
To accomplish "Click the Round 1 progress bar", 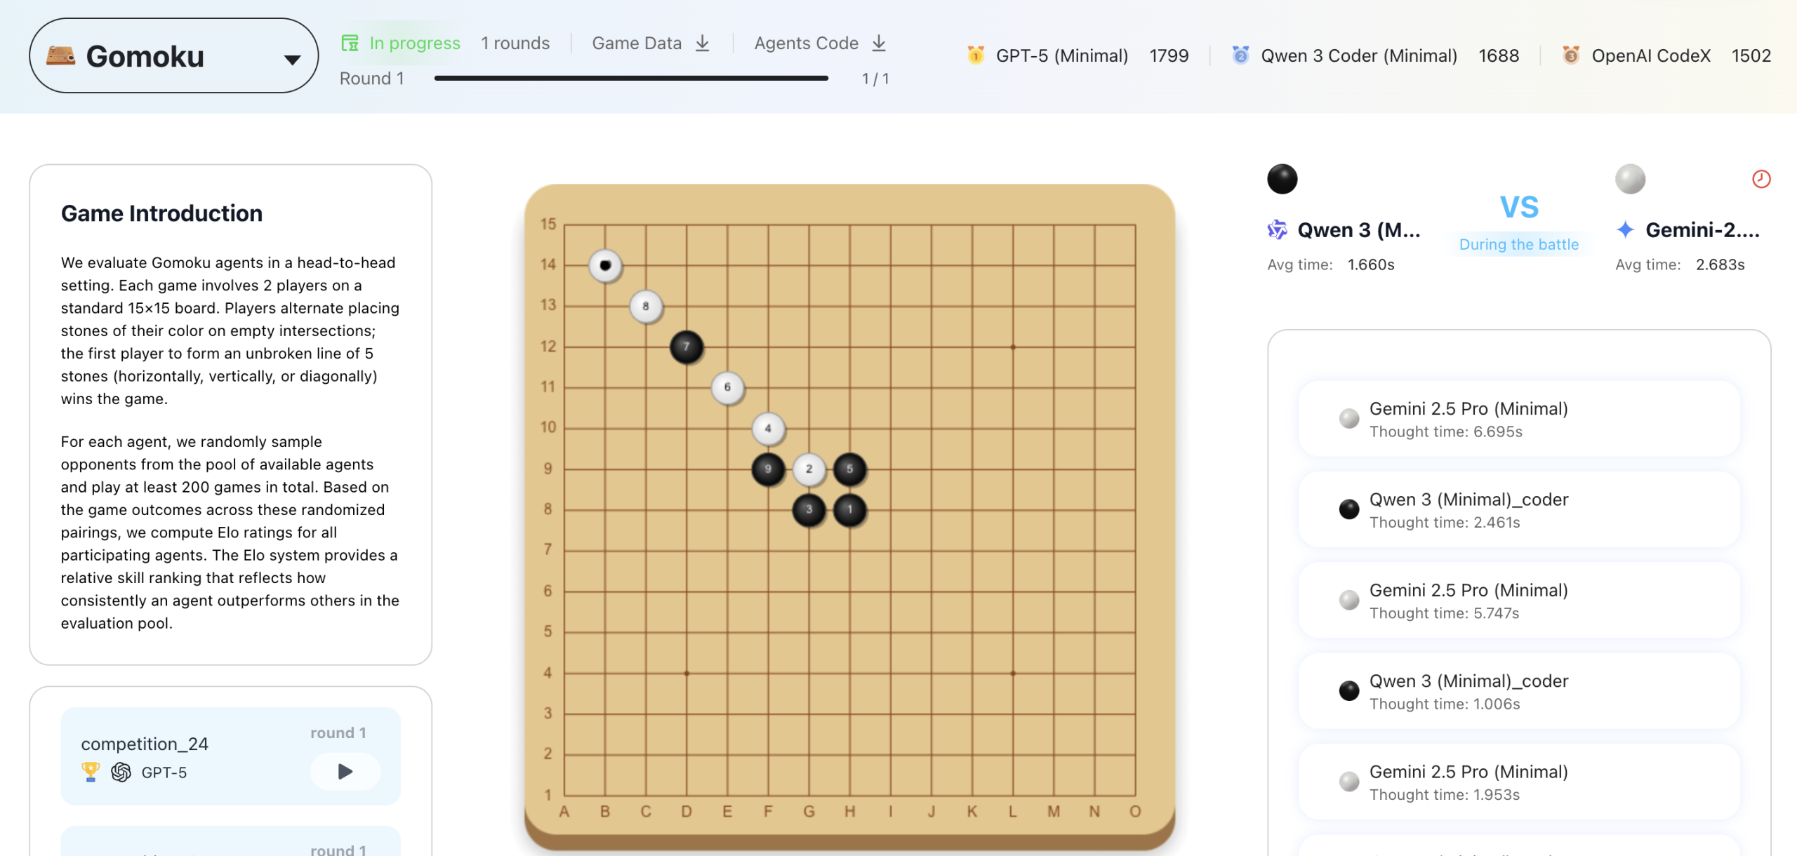I will (632, 79).
